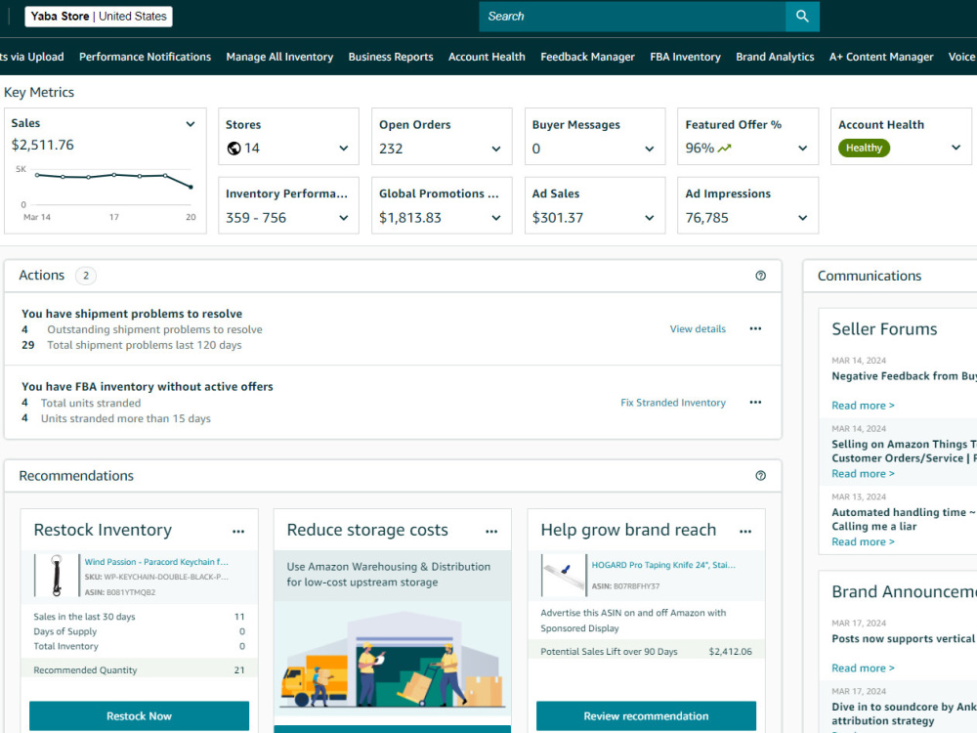Open the Actions help question icon
This screenshot has width=977, height=733.
(760, 276)
